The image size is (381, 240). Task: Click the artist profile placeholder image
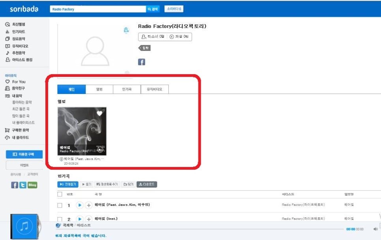click(95, 51)
